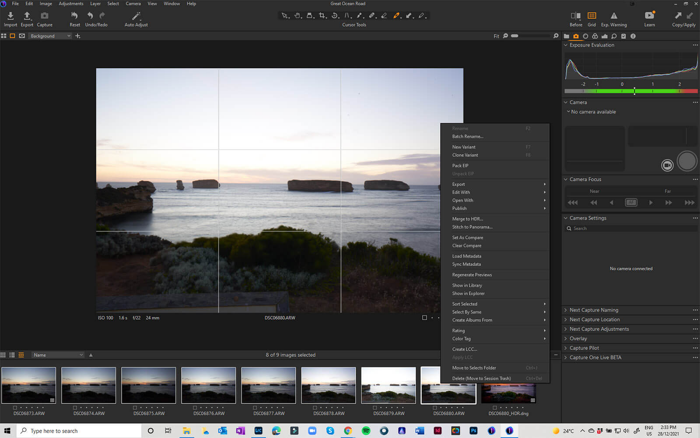Expand the Next Capture Naming panel
The image size is (700, 438).
coord(594,310)
